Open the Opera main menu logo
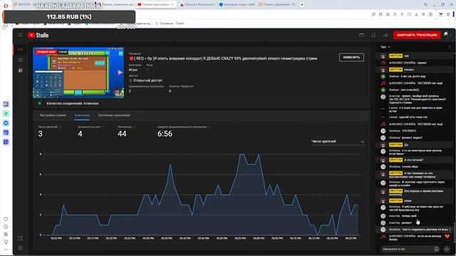Image resolution: width=456 pixels, height=256 pixels. tap(6, 5)
